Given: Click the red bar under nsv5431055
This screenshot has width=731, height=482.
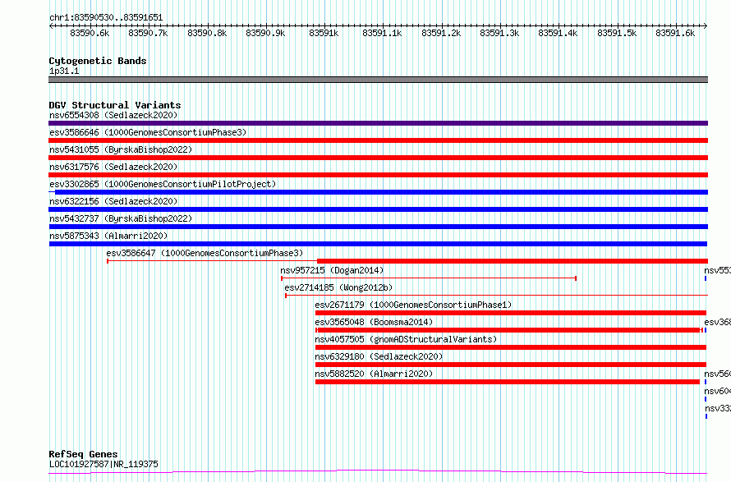Looking at the screenshot, I should point(378,158).
